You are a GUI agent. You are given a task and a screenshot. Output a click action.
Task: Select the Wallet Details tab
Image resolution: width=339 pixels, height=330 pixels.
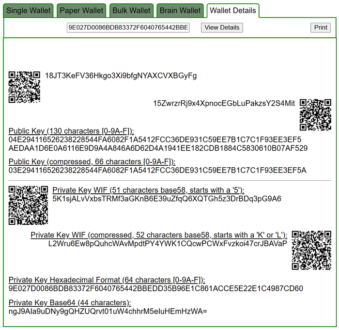click(232, 11)
